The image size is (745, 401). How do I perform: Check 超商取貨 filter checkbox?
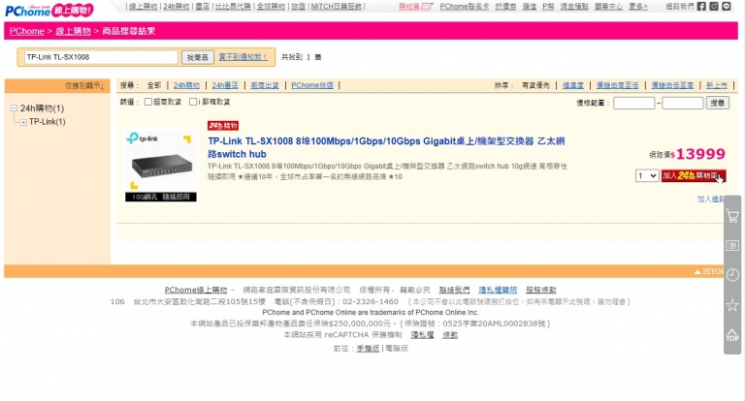148,102
